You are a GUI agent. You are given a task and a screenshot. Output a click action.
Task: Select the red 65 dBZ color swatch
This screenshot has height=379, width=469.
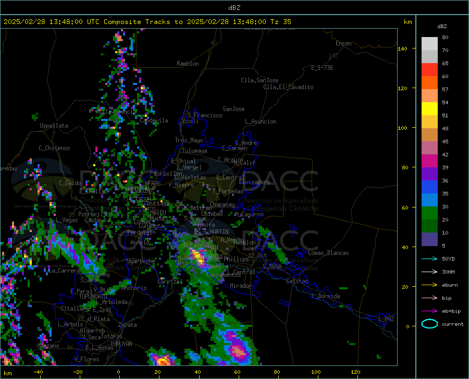429,70
